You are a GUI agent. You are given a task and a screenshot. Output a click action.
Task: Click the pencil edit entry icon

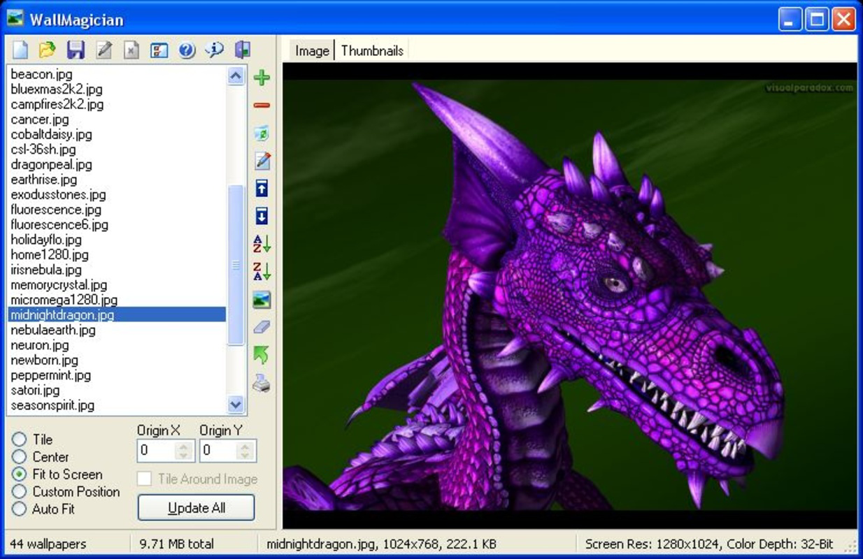click(262, 161)
